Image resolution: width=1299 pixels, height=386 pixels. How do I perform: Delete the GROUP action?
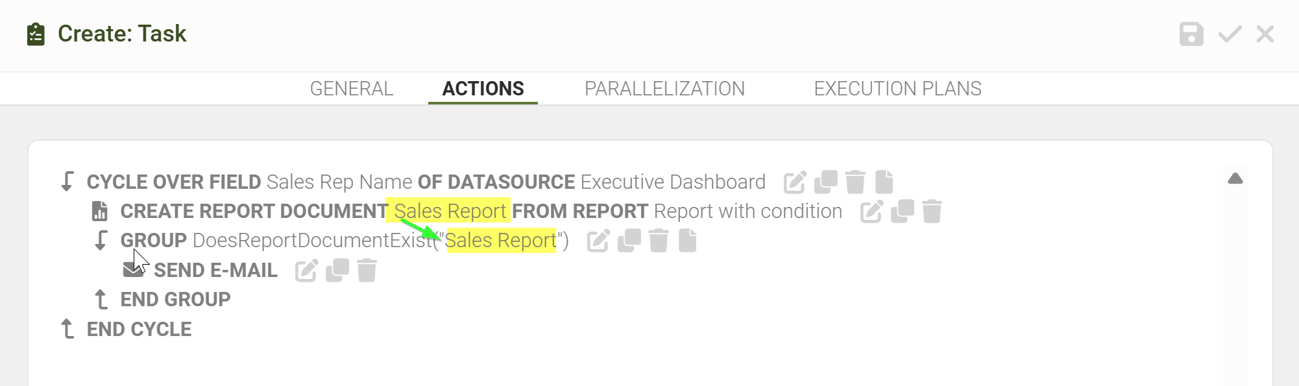click(x=659, y=241)
